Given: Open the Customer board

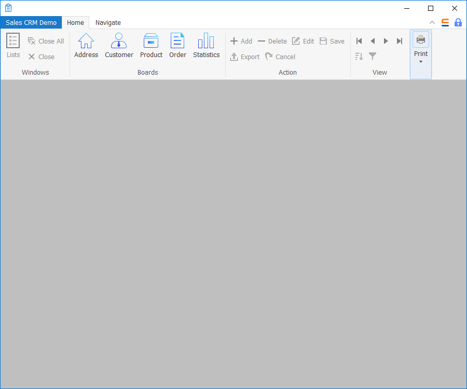Looking at the screenshot, I should click(x=119, y=46).
